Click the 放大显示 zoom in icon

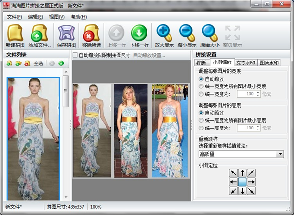pyautogui.click(x=164, y=33)
